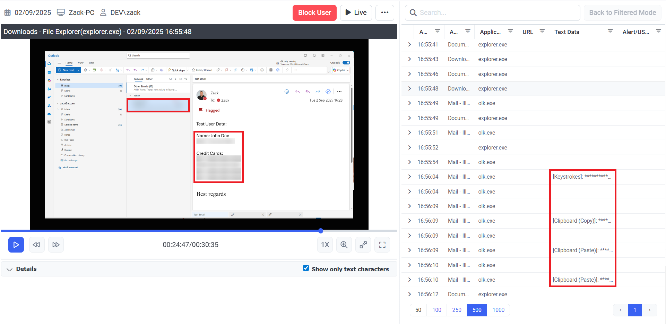Viewport: 666px width, 324px height.
Task: Select 1000 rows per page
Action: (498, 310)
